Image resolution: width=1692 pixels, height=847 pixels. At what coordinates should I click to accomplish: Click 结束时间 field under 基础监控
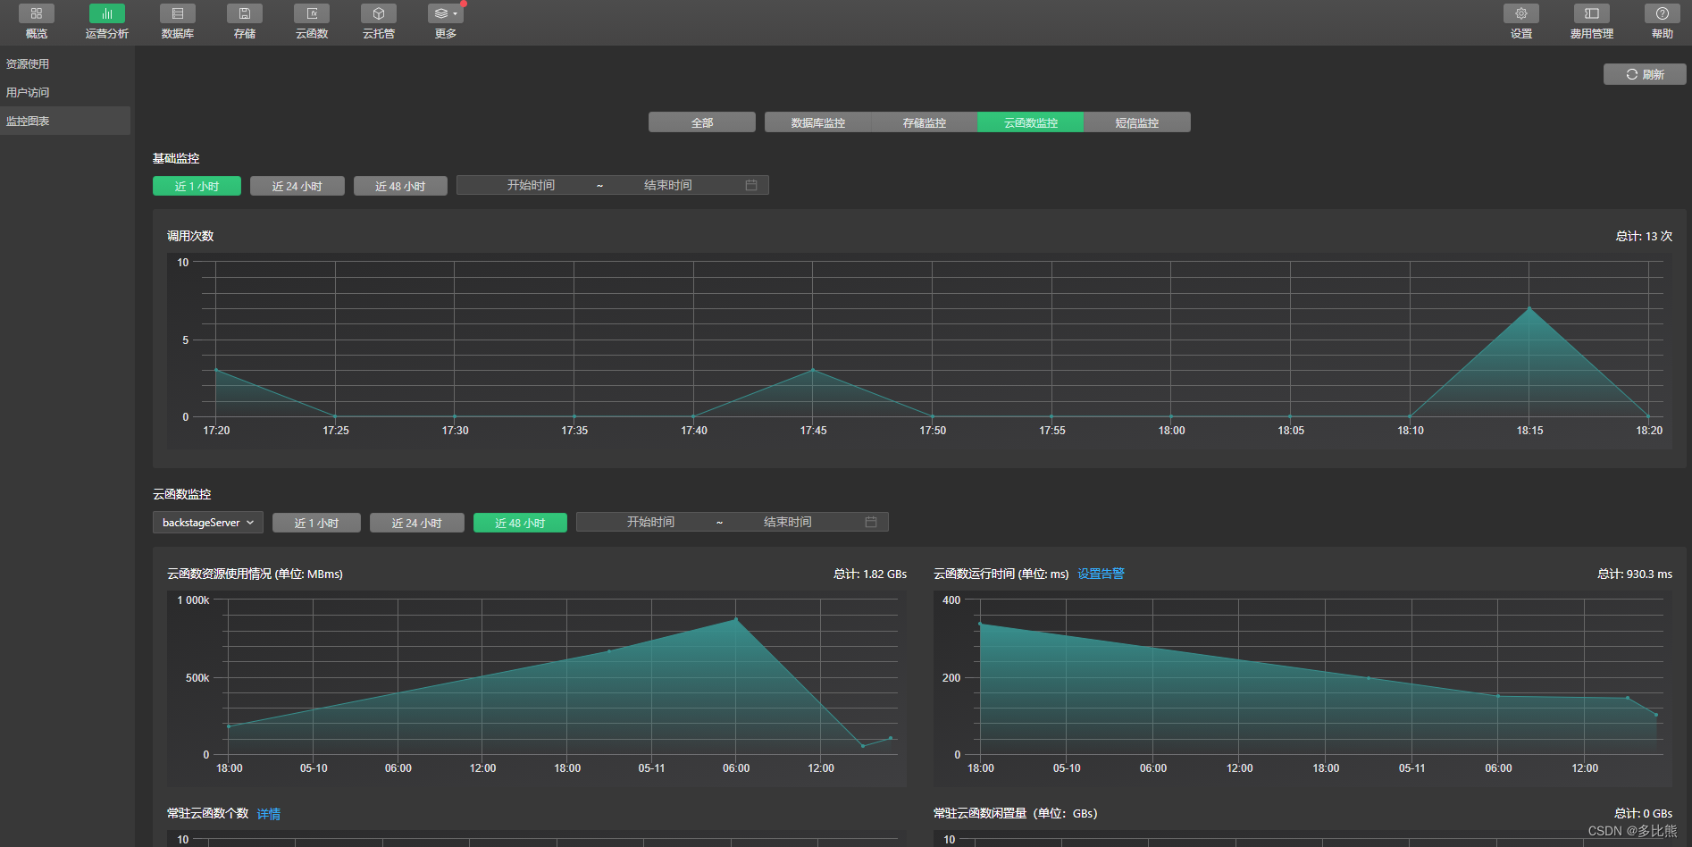tap(668, 185)
